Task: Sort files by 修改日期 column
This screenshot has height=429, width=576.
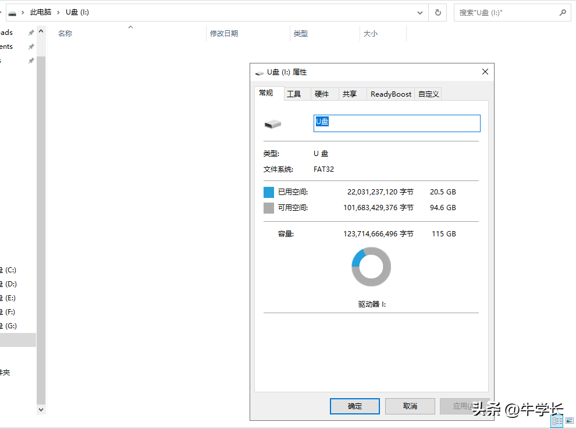Action: (224, 33)
